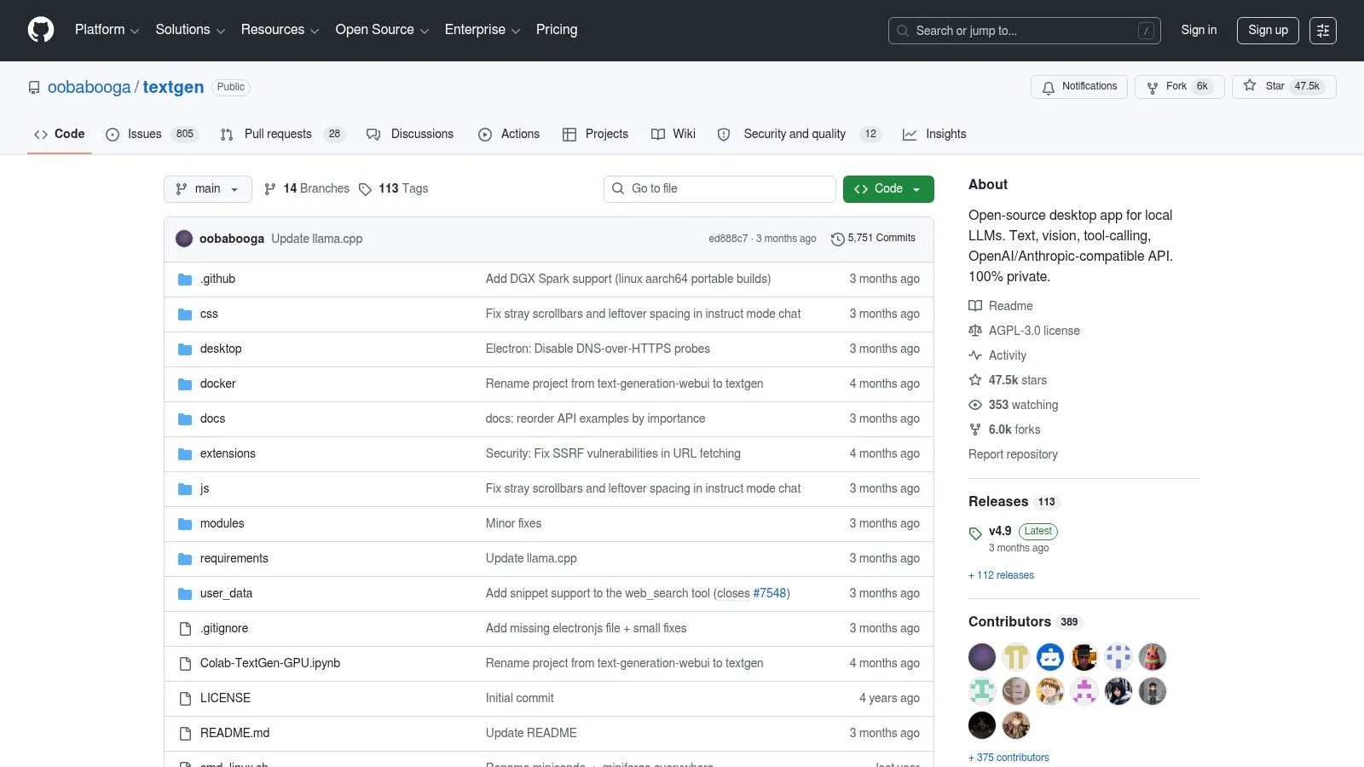Expand the Open Source menu
Screen dimensions: 1364x767
(382, 30)
